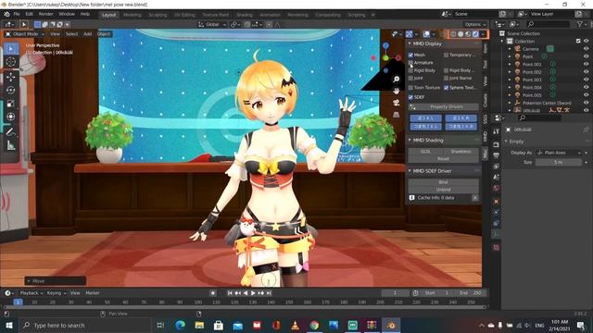Collapse the Empty panel in properties
The height and width of the screenshot is (333, 593).
506,142
